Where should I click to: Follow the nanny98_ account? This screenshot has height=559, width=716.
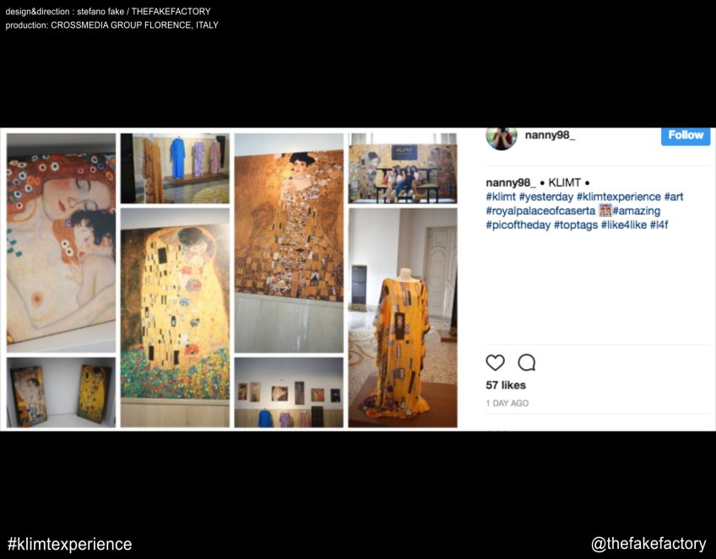686,136
